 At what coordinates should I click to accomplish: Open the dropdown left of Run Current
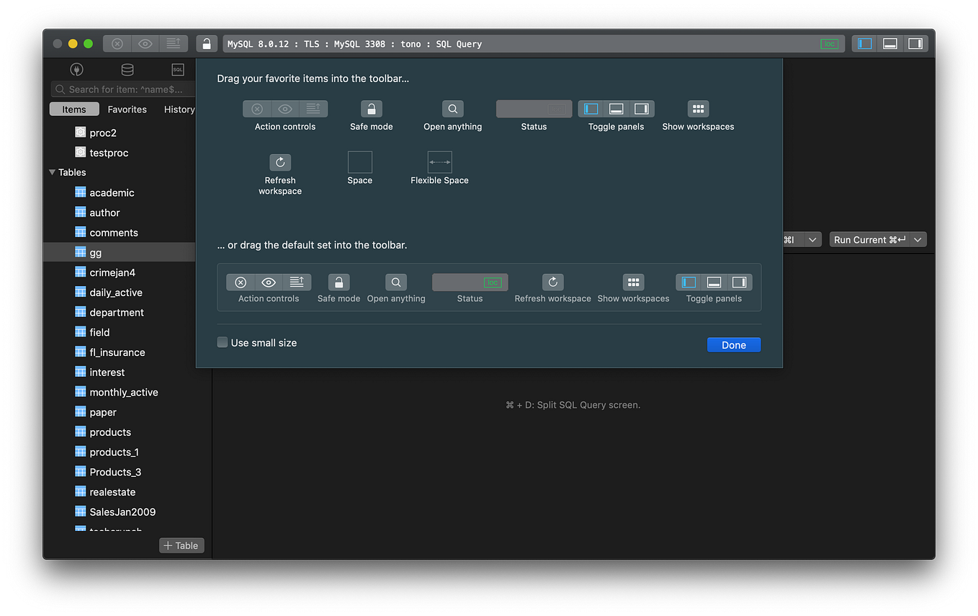coord(812,239)
